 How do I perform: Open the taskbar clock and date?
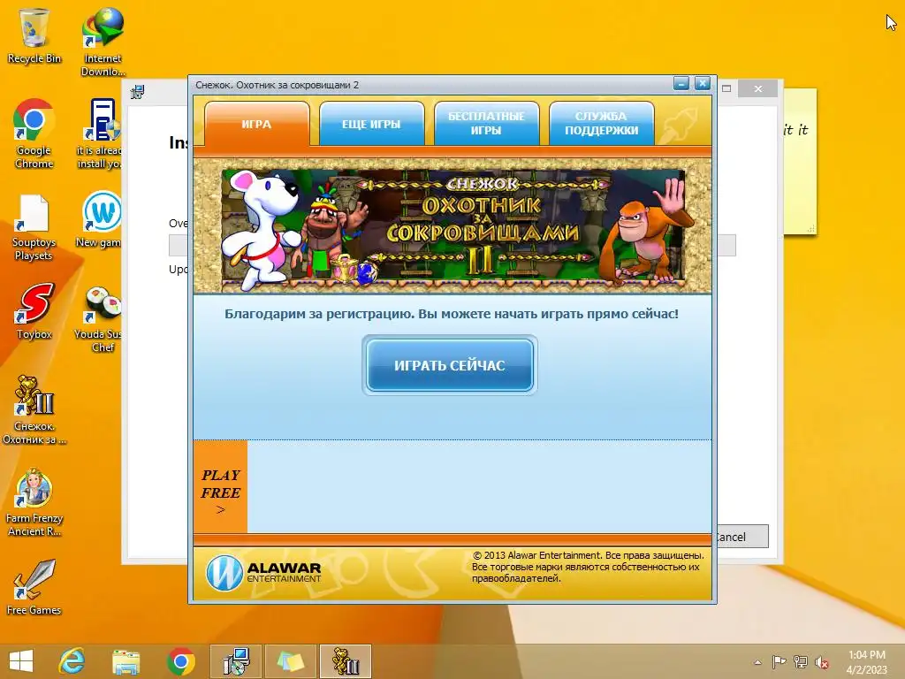click(x=866, y=662)
